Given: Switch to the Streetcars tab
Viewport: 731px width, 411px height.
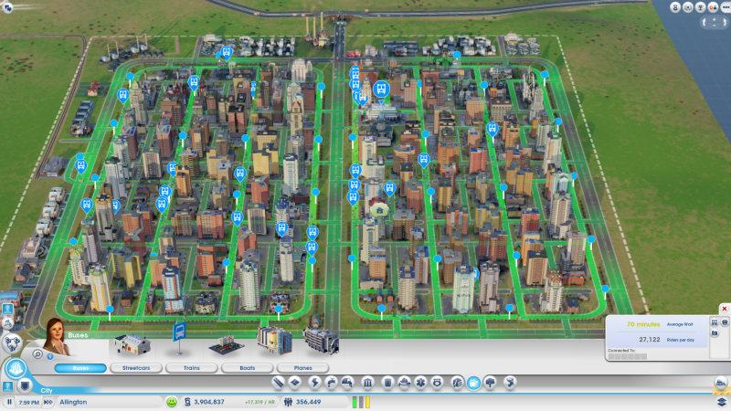Looking at the screenshot, I should point(136,368).
